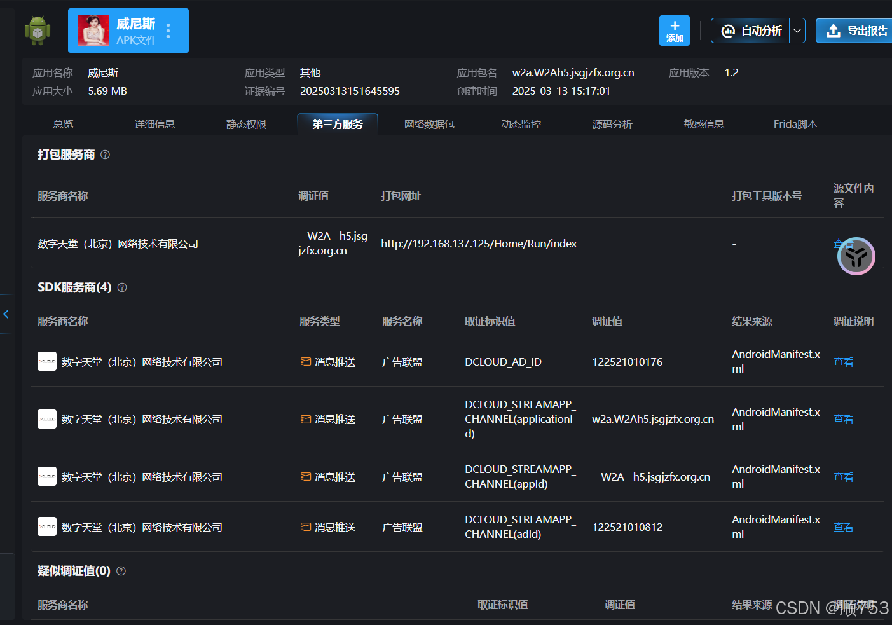Click 打包工具版本号 column header
This screenshot has width=892, height=625.
[767, 196]
